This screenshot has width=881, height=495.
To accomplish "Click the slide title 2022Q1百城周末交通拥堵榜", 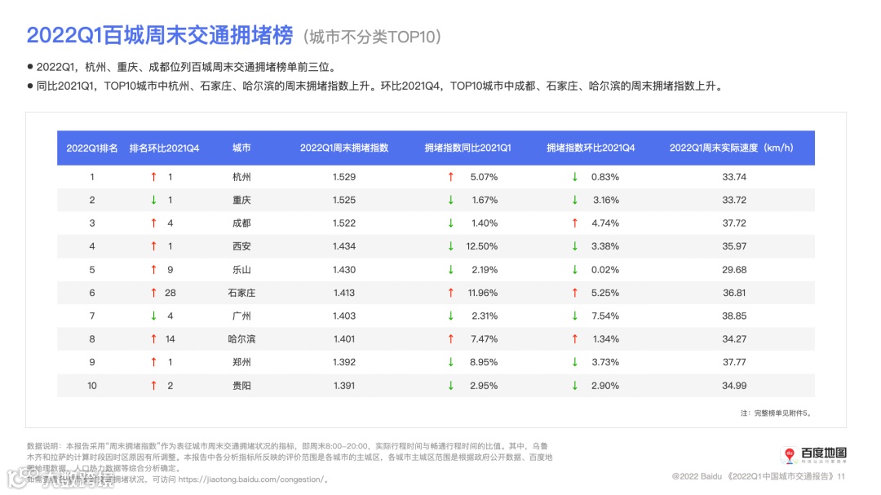I will [160, 35].
